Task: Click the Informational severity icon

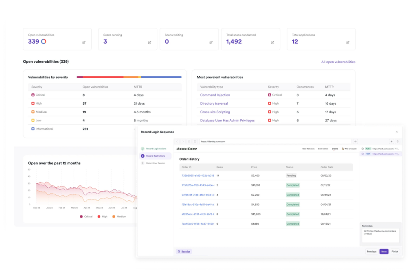Action: pos(33,129)
